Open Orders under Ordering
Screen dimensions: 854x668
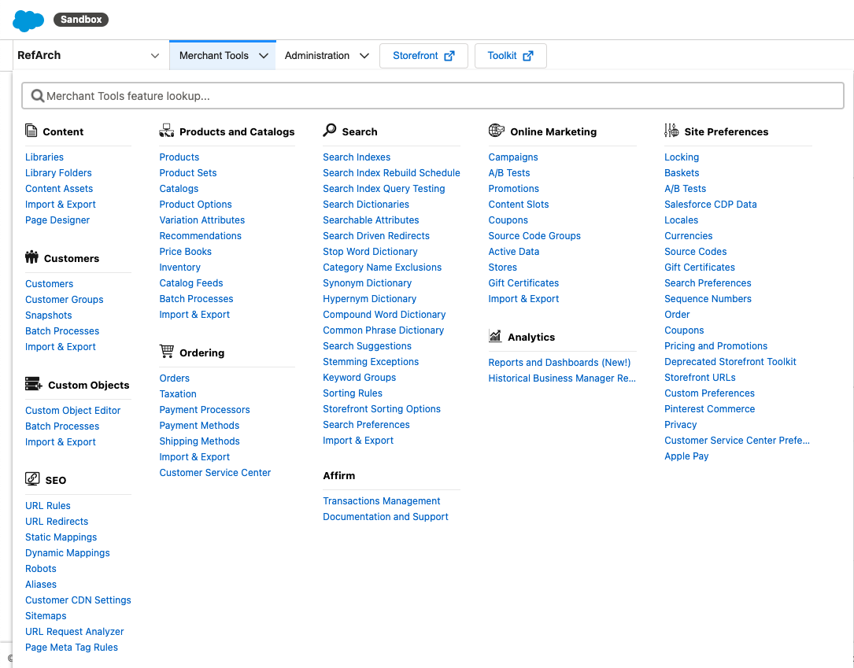pos(174,378)
